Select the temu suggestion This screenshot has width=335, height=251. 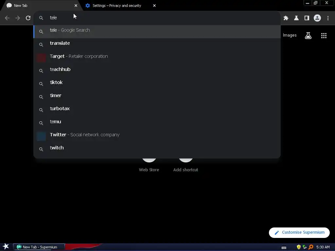pyautogui.click(x=157, y=123)
